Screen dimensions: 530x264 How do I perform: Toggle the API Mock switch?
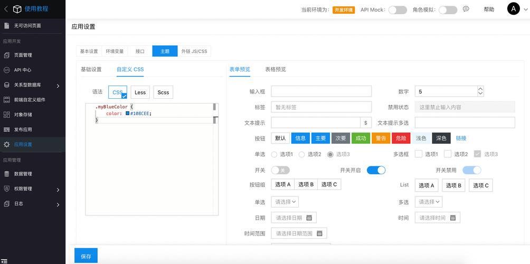397,10
